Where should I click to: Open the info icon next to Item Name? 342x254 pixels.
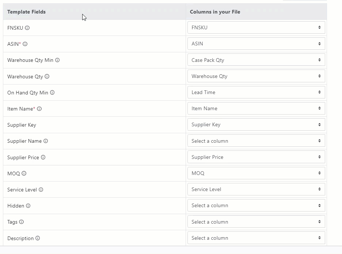coord(39,109)
